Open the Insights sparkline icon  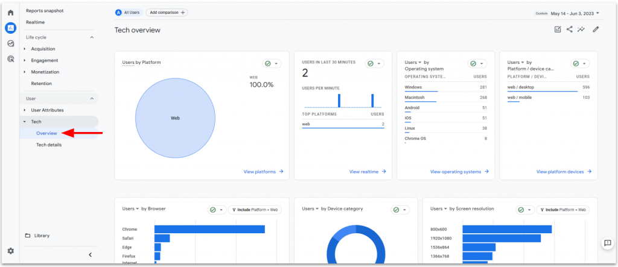(581, 30)
